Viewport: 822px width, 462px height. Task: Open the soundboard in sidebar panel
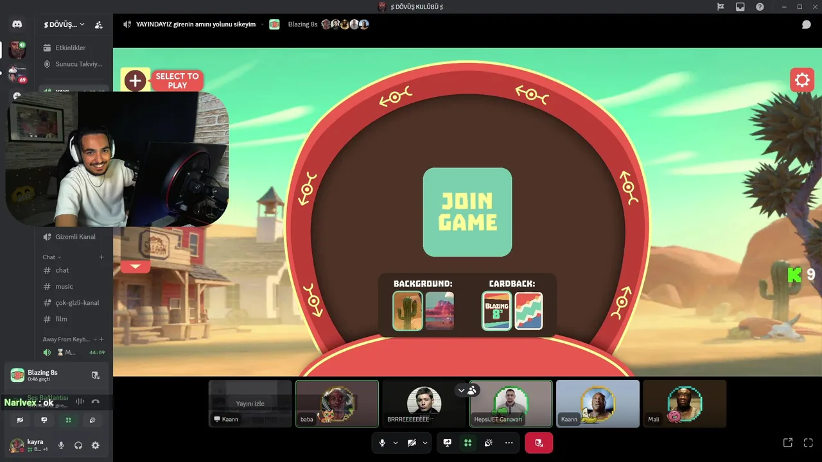[x=92, y=420]
